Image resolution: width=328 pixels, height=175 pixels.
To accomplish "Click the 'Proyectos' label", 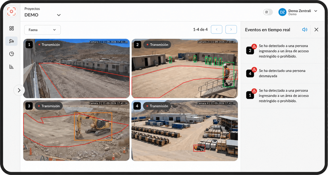I will tap(32, 9).
